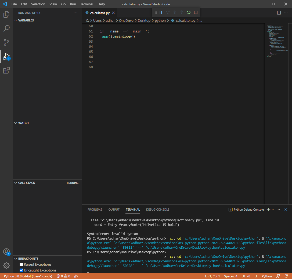Open the Explorer view in activity bar
The width and height of the screenshot is (292, 279).
6,14
